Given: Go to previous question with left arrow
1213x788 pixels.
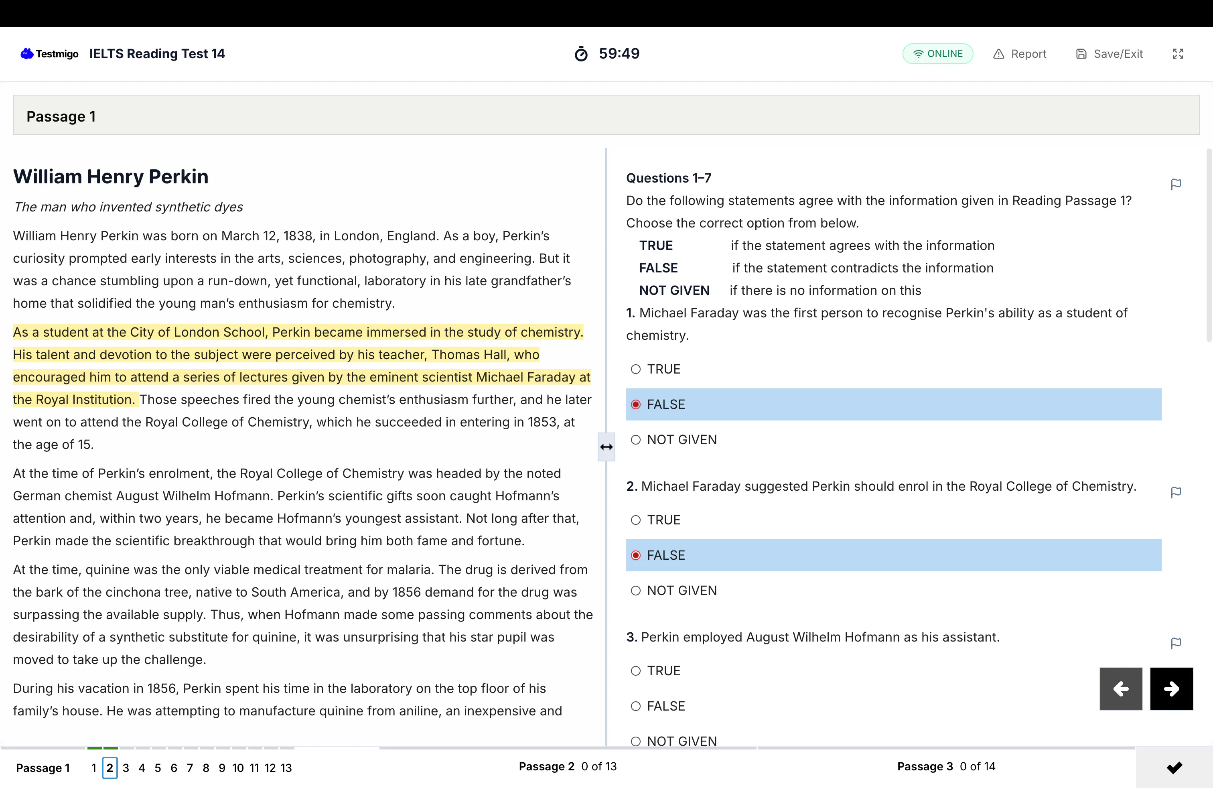Looking at the screenshot, I should click(x=1121, y=688).
